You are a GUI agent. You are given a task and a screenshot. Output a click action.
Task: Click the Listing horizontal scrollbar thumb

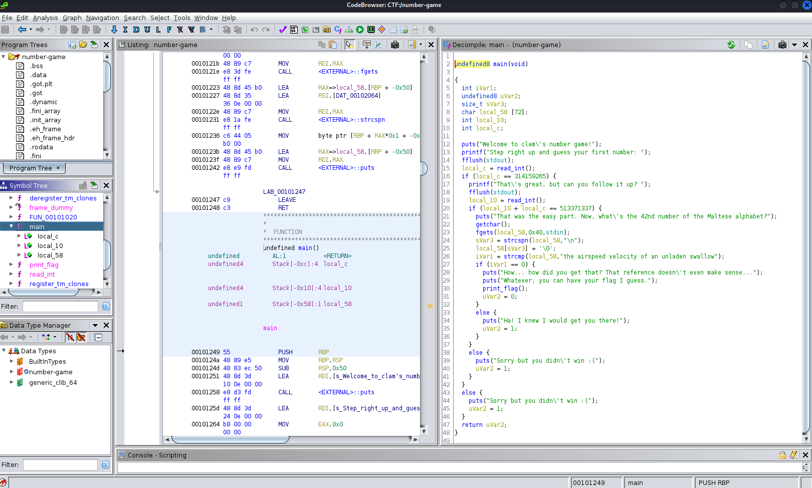[230, 439]
